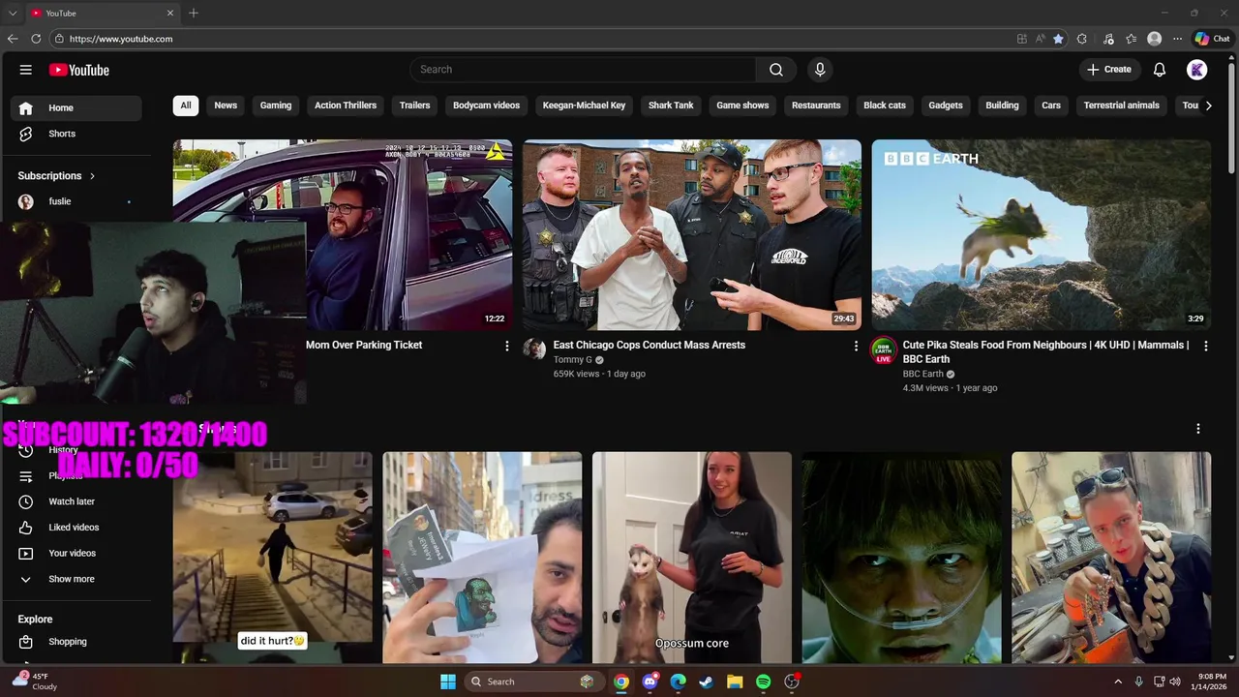Refresh the page in the browser

[x=36, y=39]
